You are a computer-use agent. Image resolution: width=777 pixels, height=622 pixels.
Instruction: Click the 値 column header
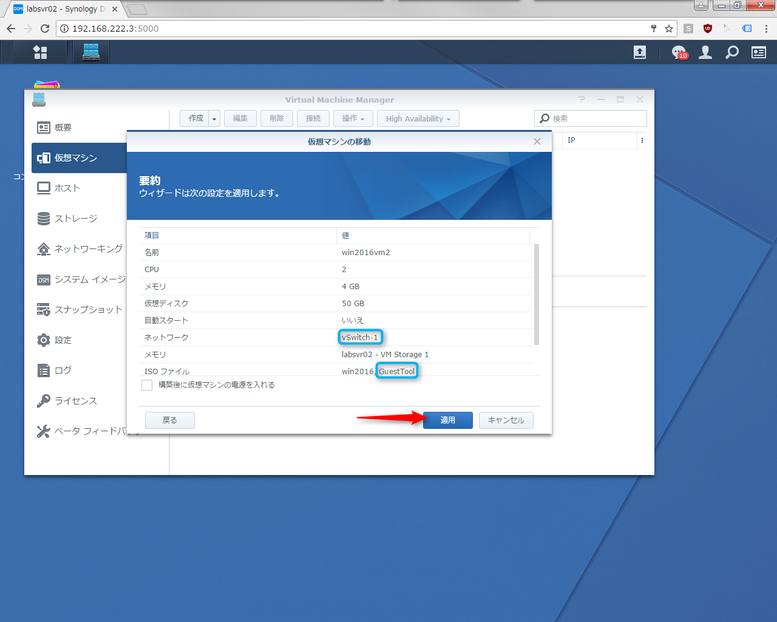(433, 236)
